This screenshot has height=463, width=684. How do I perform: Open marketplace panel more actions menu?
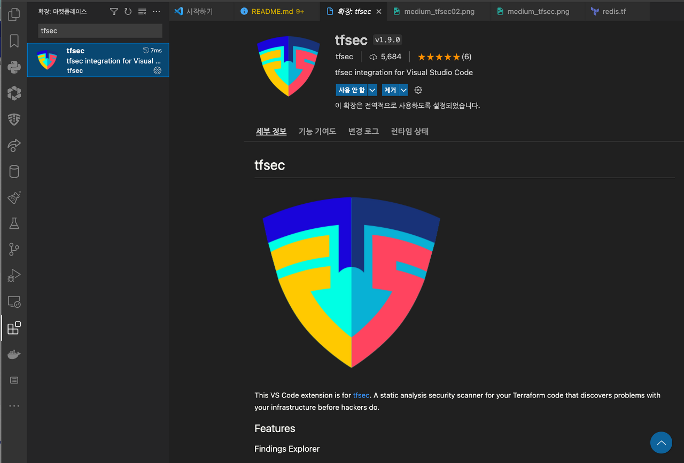[157, 11]
